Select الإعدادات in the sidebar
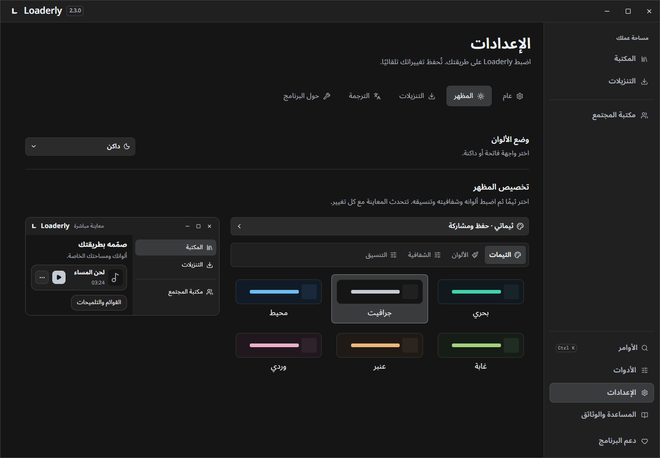 pos(601,393)
